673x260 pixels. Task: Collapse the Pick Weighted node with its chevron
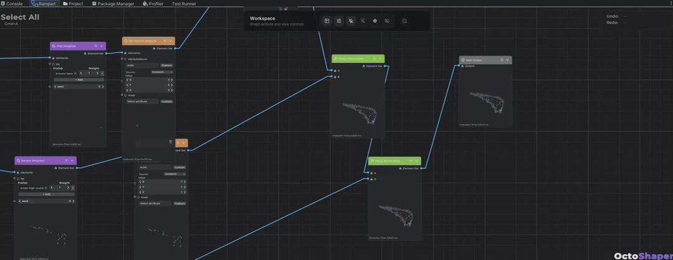click(x=102, y=46)
